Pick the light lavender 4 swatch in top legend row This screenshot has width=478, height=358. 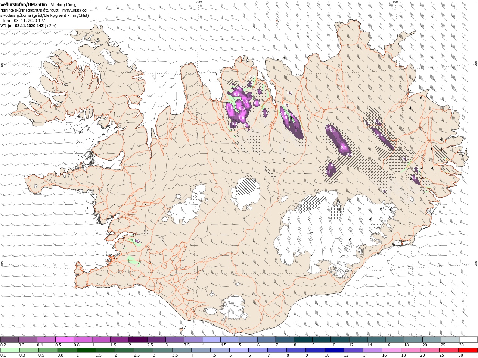click(211, 339)
